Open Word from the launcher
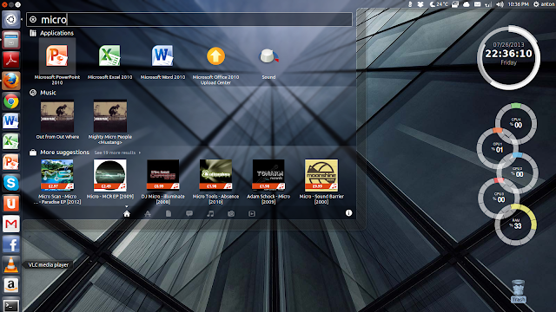The height and width of the screenshot is (312, 556). (11, 121)
